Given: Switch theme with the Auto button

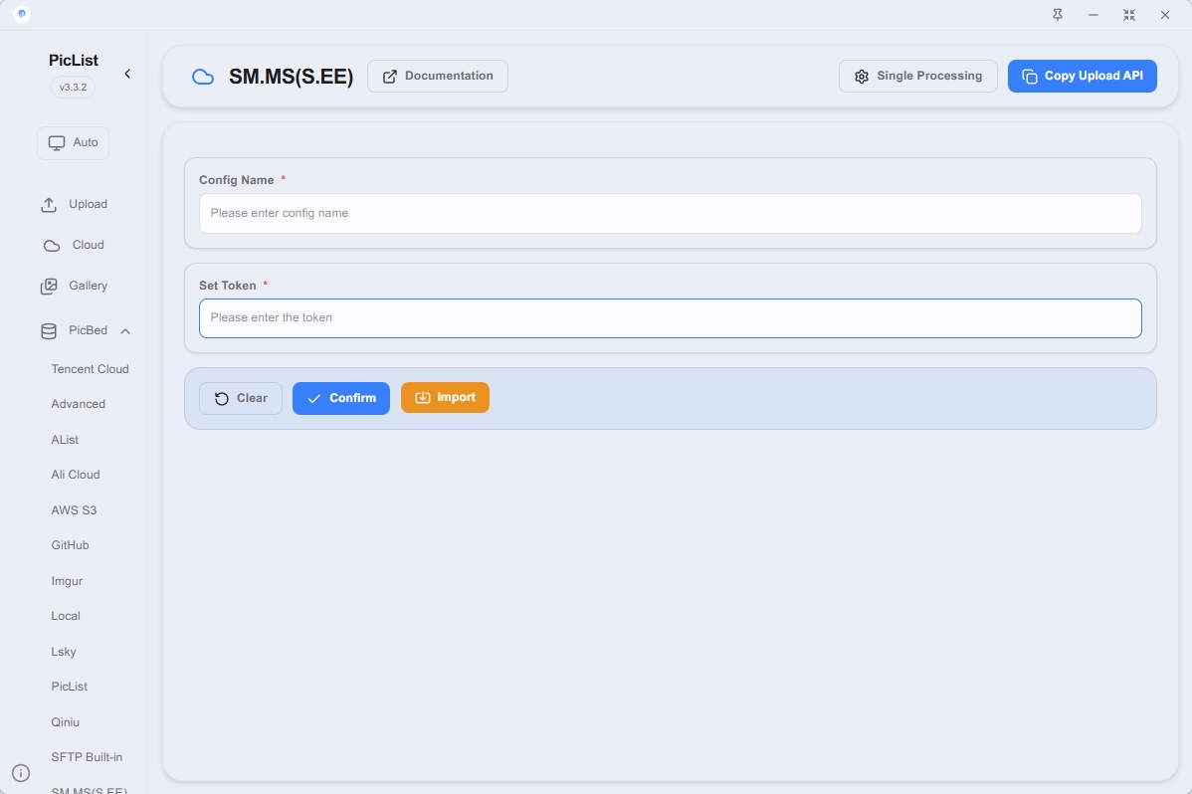Looking at the screenshot, I should click(73, 143).
